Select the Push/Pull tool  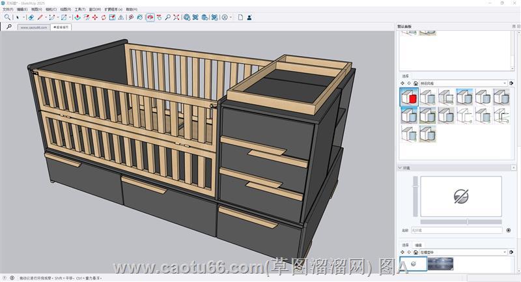pos(77,18)
